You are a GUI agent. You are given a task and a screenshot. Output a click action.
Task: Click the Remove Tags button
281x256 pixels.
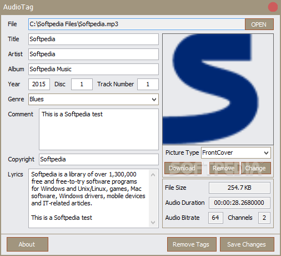pyautogui.click(x=192, y=244)
